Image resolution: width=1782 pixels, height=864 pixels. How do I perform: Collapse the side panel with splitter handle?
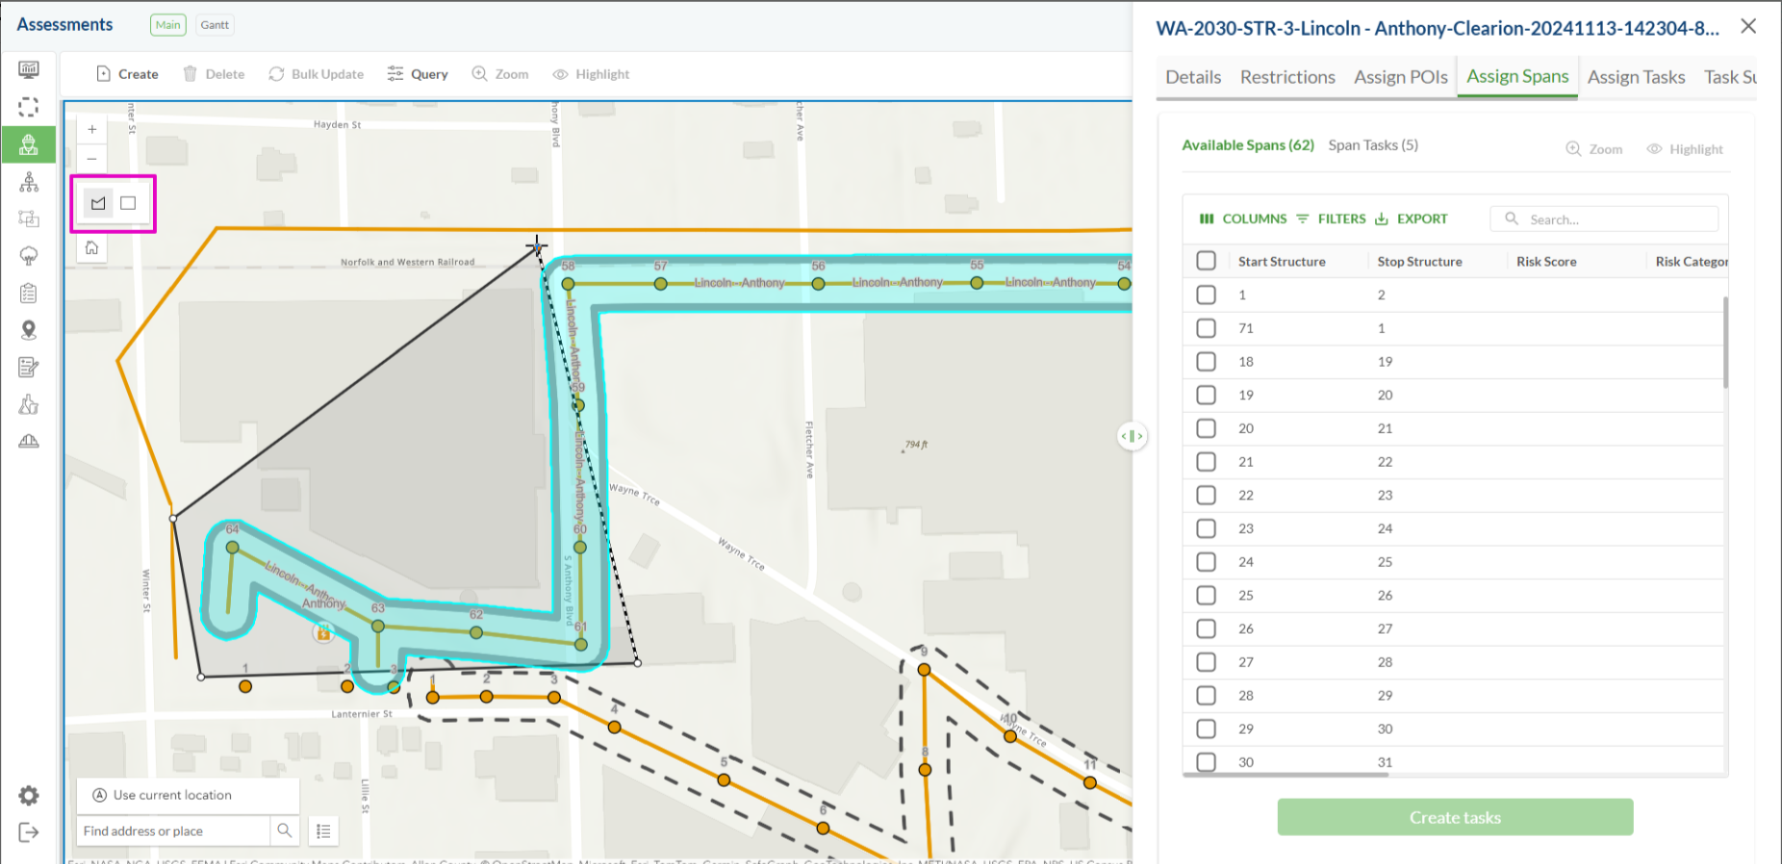point(1133,436)
